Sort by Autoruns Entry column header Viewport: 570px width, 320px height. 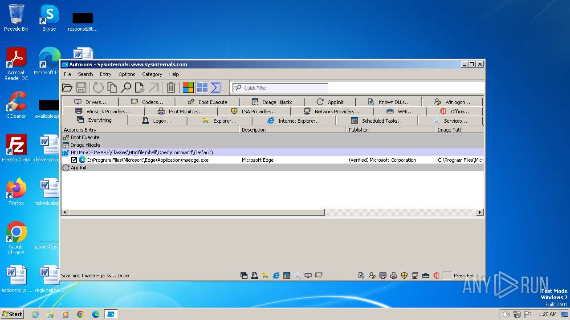point(150,130)
